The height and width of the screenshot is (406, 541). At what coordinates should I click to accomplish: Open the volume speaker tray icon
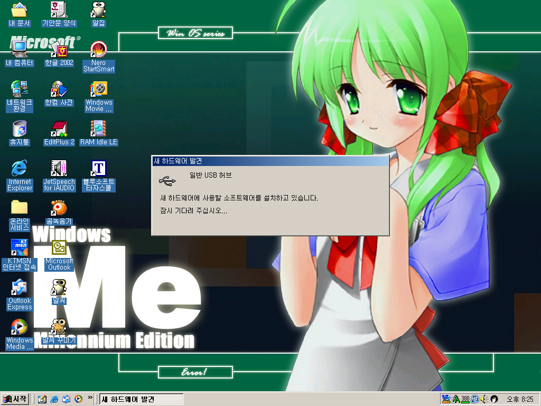point(483,399)
